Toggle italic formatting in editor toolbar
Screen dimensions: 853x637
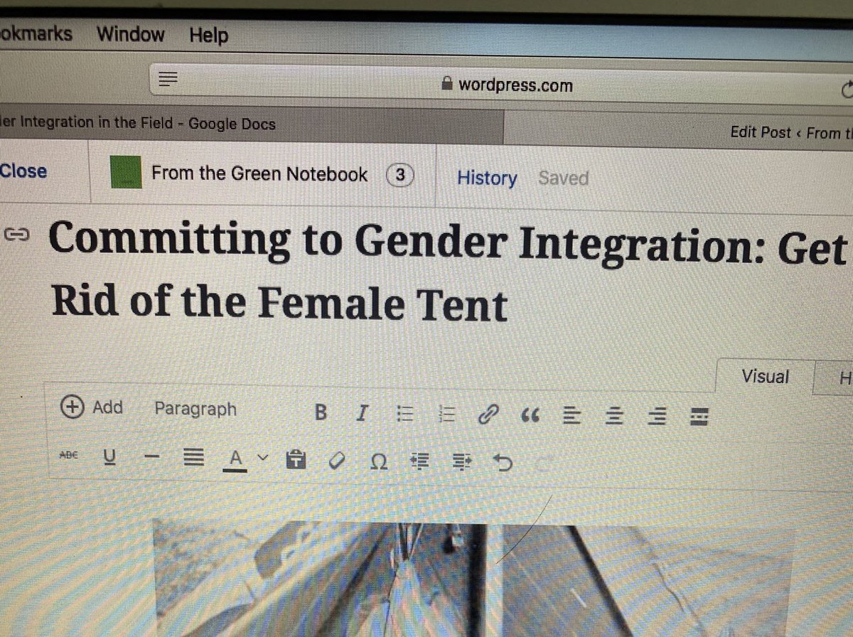[363, 412]
